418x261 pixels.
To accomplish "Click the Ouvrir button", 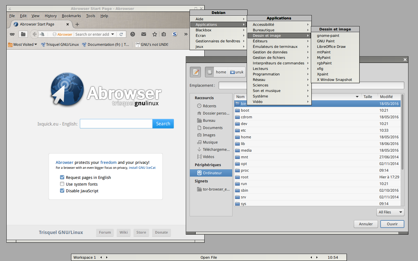I will [392, 224].
